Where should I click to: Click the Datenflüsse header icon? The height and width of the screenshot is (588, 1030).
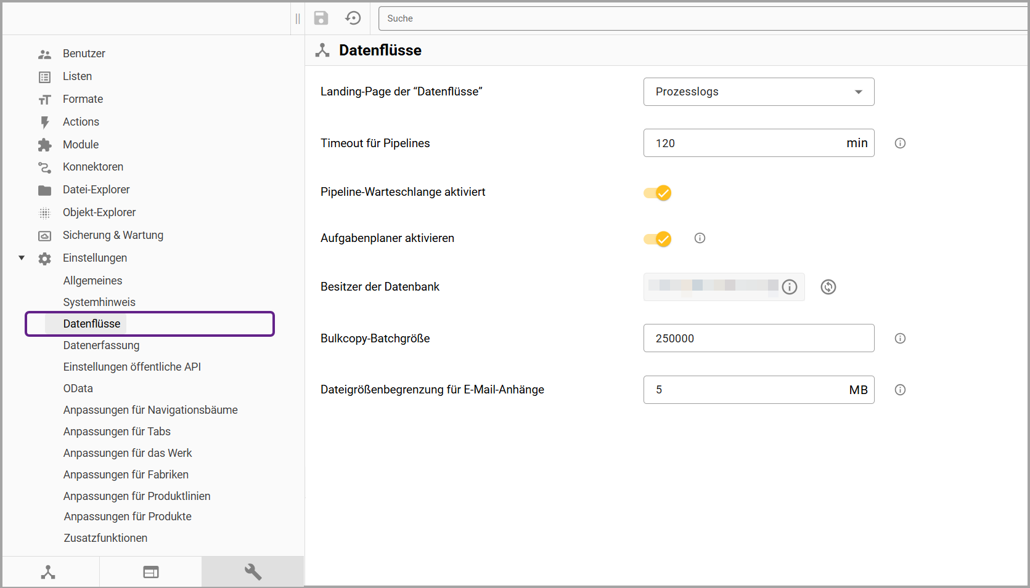322,50
